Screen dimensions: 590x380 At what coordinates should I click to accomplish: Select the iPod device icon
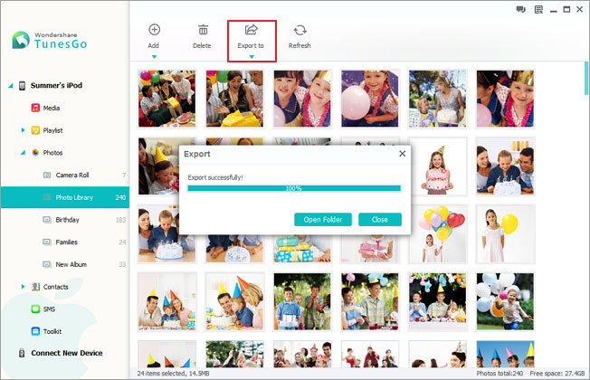point(23,85)
